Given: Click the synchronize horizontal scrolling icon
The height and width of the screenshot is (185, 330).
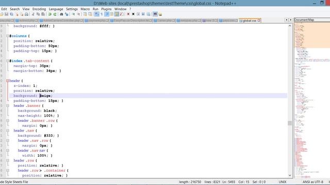Looking at the screenshot, I should [90, 14].
